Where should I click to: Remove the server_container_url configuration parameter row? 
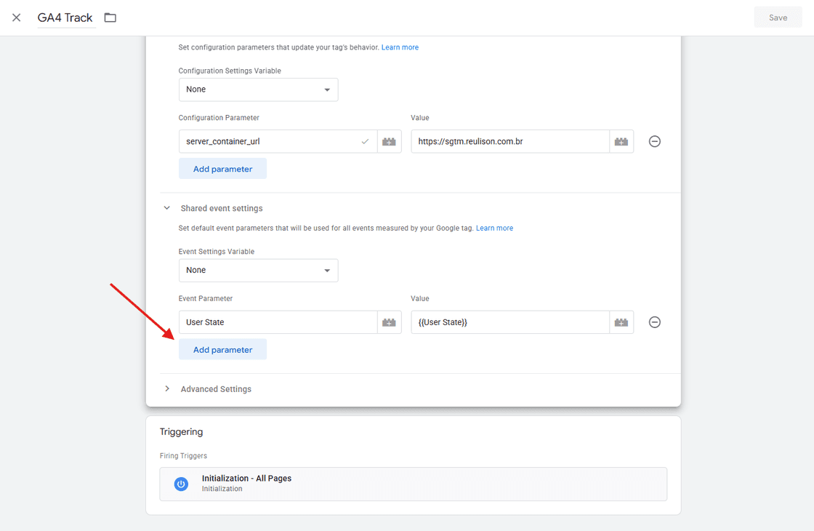pos(654,142)
